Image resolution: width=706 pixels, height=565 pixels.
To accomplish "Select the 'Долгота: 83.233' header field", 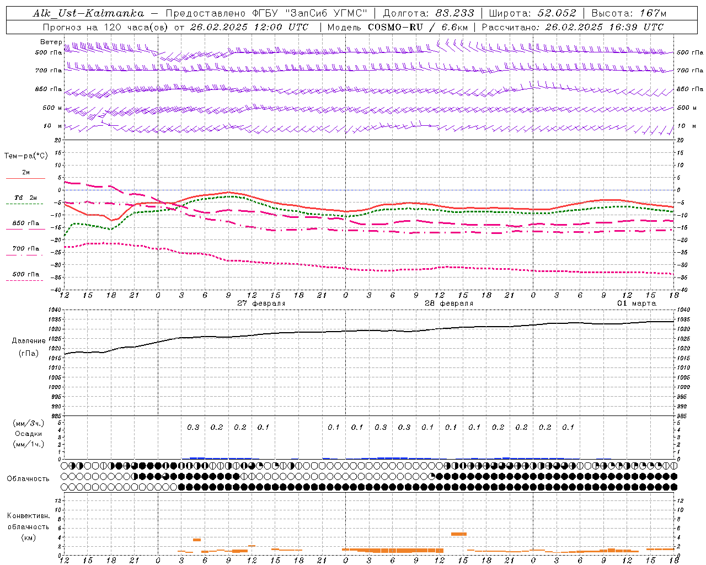I will (x=429, y=13).
